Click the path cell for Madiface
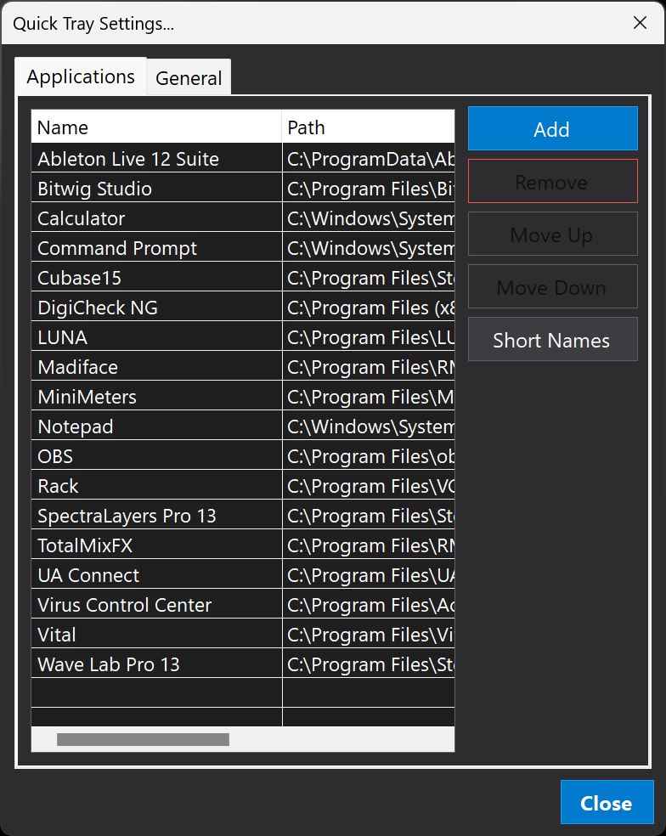The image size is (666, 836). pos(369,367)
